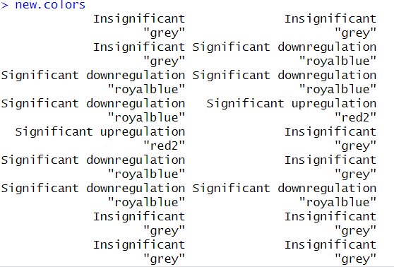Select the bottom "grey" value in left column
The width and height of the screenshot is (394, 267).
tap(164, 259)
